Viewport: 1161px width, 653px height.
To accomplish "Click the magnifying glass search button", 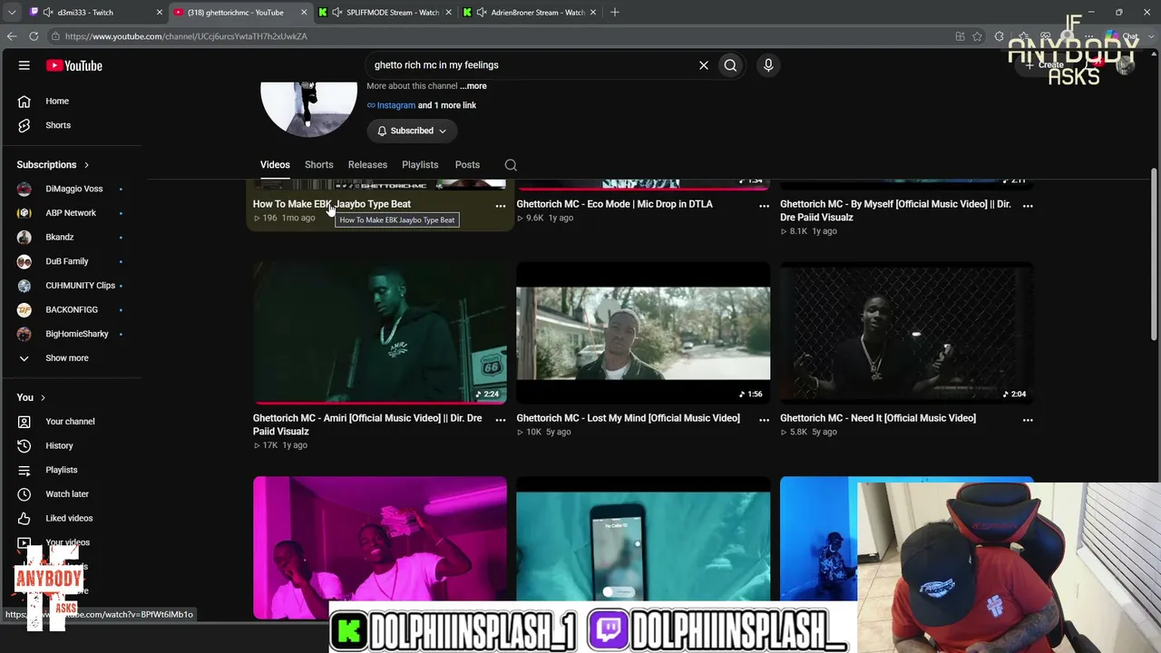I will coord(730,65).
